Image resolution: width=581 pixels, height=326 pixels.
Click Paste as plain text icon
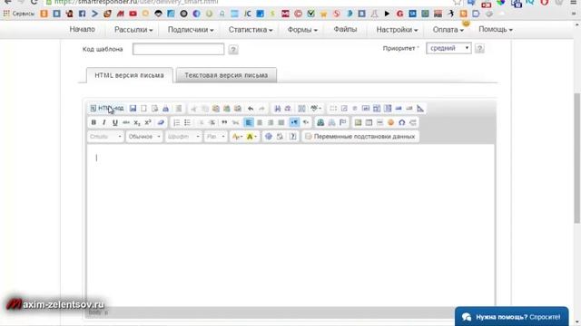227,109
